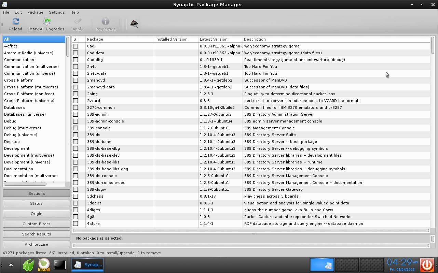
Task: Mark the checkbox for 3270-common
Action: pyautogui.click(x=76, y=107)
